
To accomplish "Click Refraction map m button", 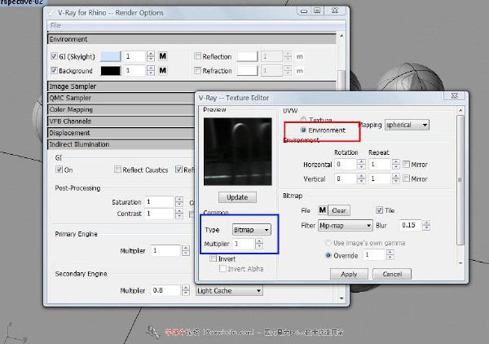I will pos(299,71).
